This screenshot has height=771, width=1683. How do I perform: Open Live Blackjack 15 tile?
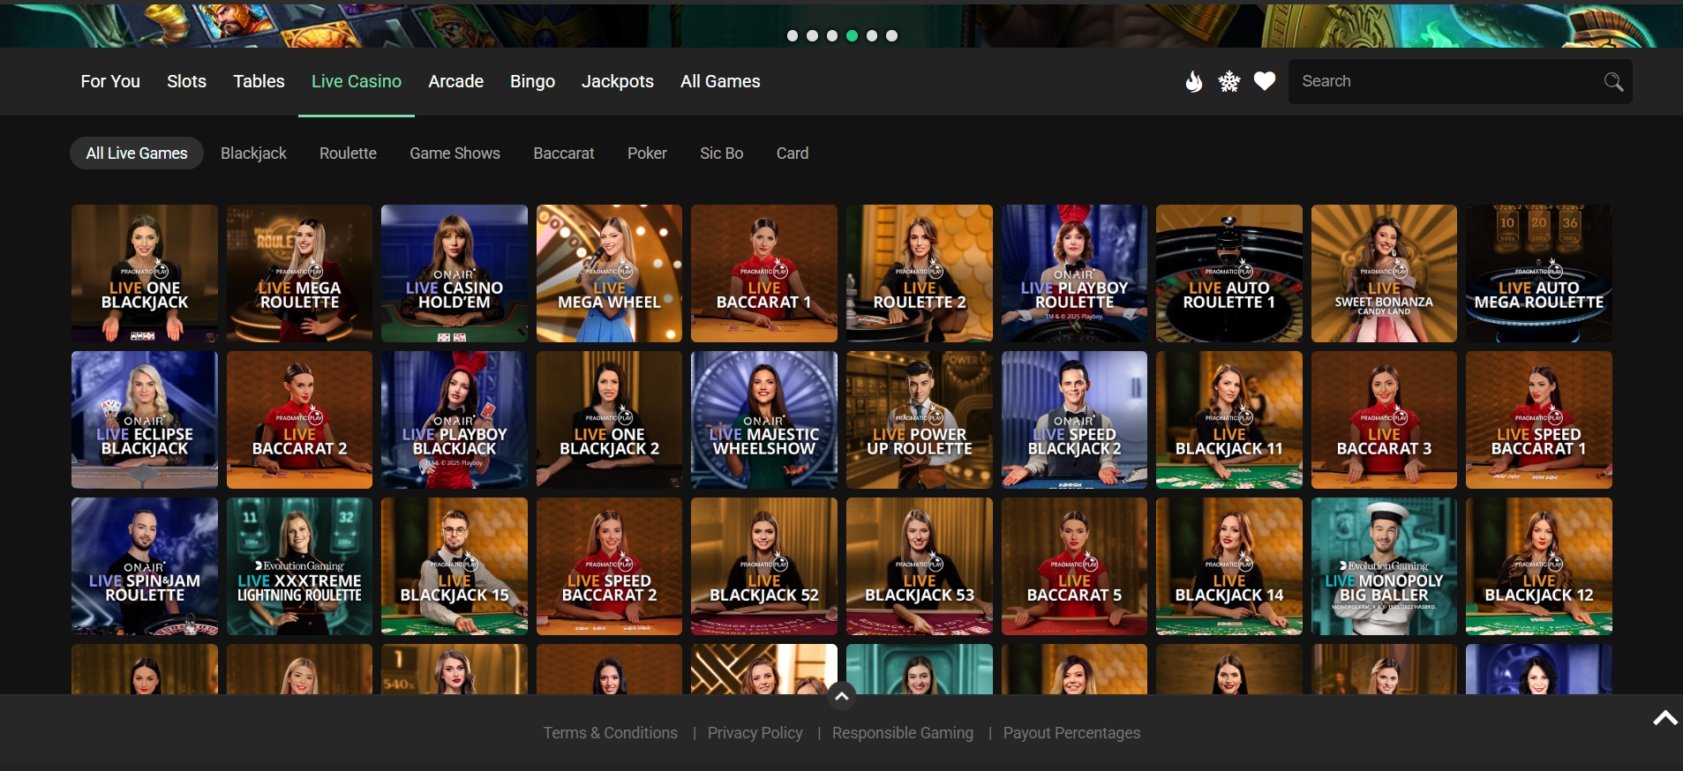point(455,566)
